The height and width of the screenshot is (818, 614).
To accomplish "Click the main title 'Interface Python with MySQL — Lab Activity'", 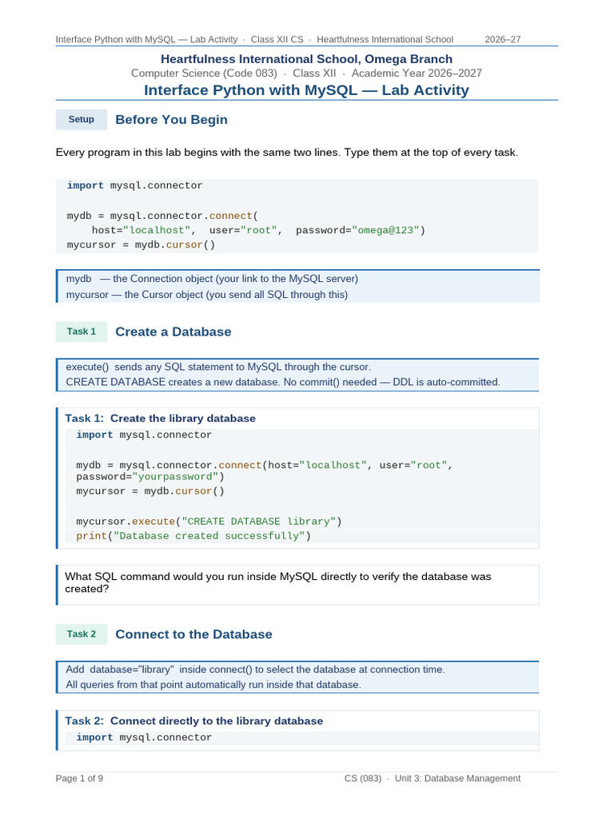I will tap(306, 90).
